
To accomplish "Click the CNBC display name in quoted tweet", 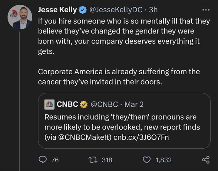I will click(x=68, y=105).
